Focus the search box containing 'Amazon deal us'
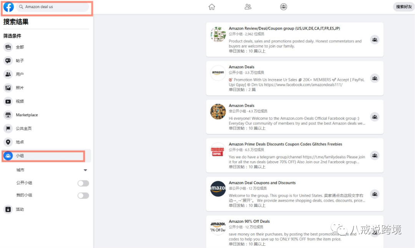The width and height of the screenshot is (415, 248). [x=53, y=7]
